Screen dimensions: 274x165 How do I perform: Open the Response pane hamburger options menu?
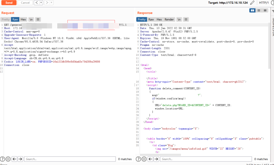[186, 19]
